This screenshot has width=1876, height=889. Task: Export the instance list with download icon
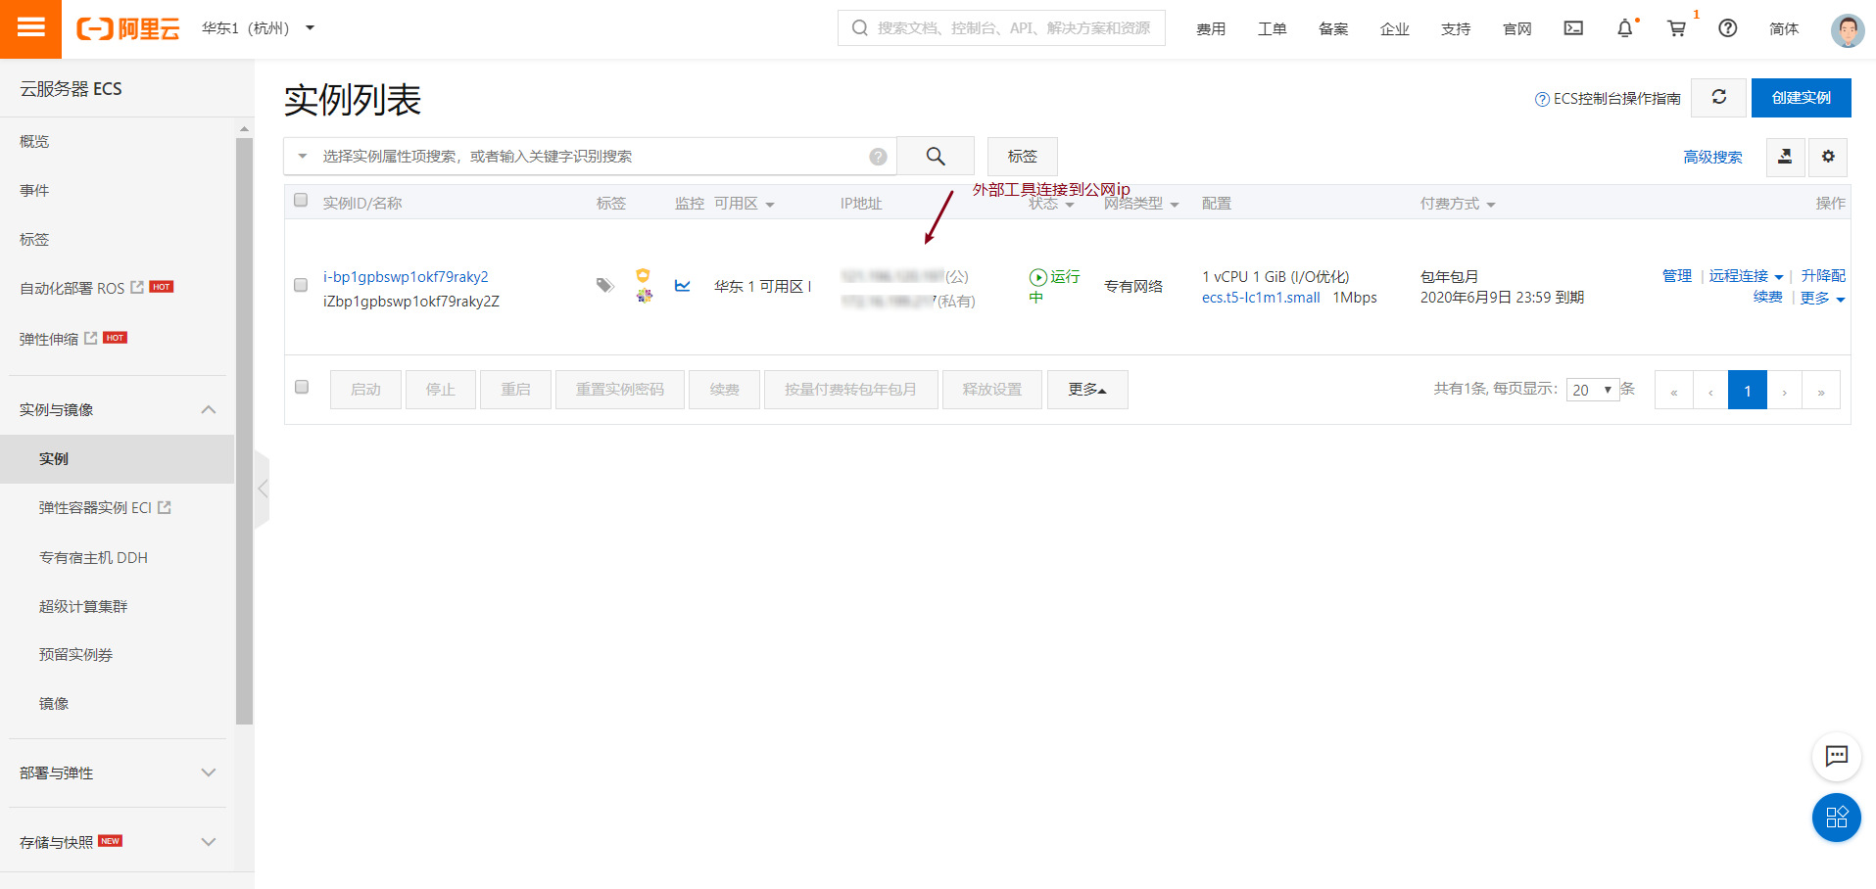pyautogui.click(x=1785, y=157)
